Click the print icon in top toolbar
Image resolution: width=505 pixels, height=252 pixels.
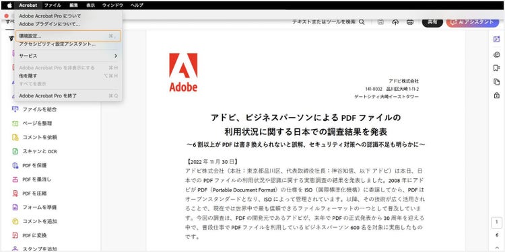(x=410, y=22)
